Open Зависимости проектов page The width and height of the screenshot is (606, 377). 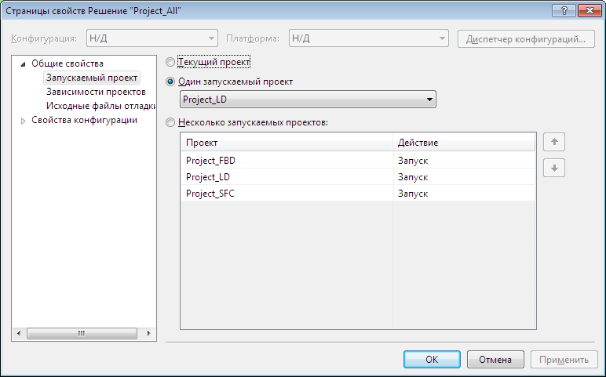[x=96, y=92]
